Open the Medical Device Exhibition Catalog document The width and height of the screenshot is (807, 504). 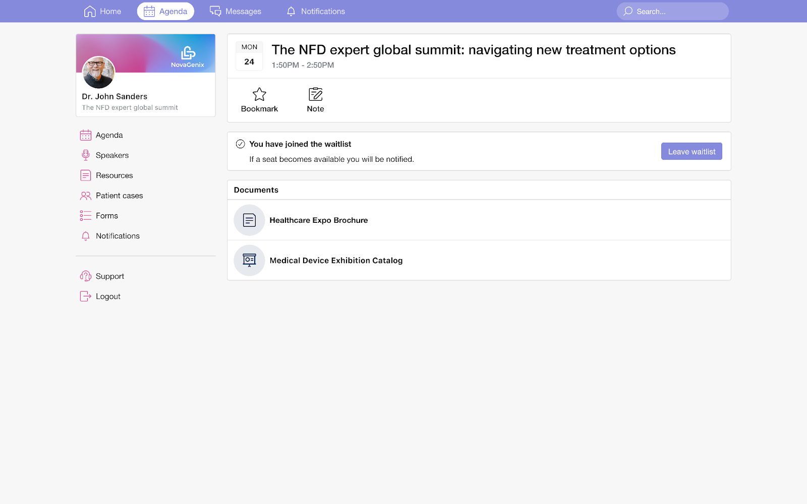coord(479,261)
